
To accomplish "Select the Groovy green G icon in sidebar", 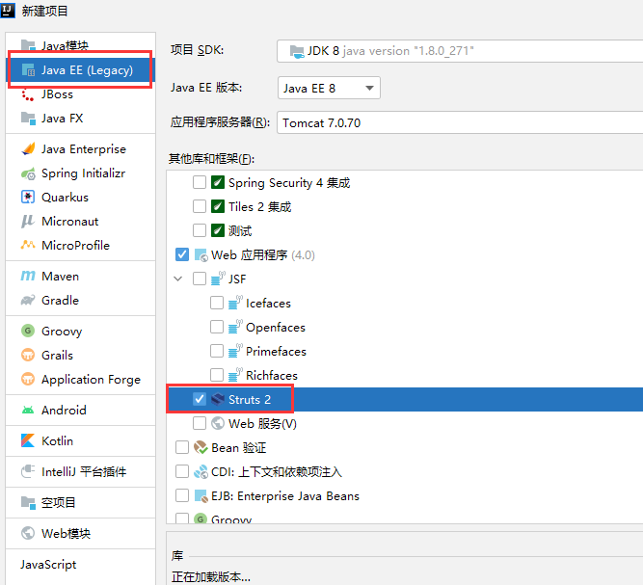I will 28,331.
